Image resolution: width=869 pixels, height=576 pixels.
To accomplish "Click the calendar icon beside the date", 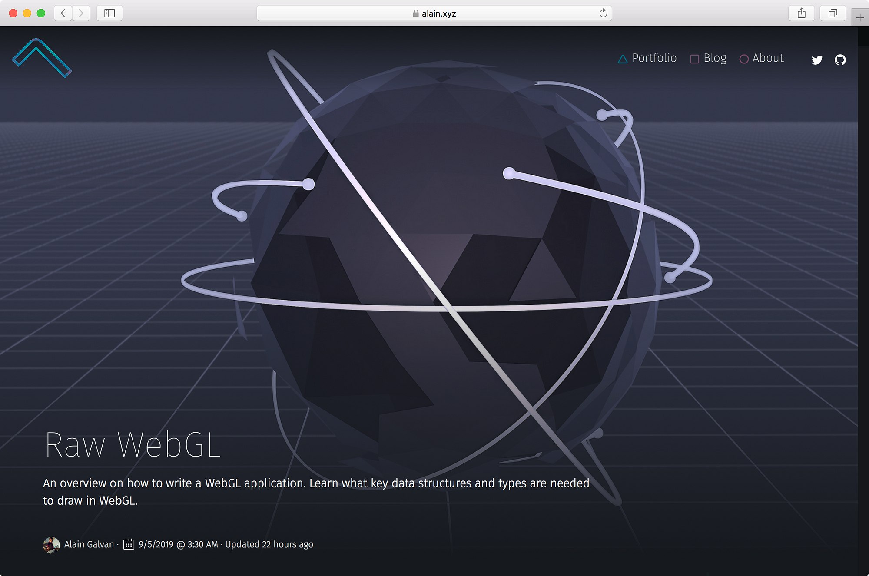I will (129, 544).
